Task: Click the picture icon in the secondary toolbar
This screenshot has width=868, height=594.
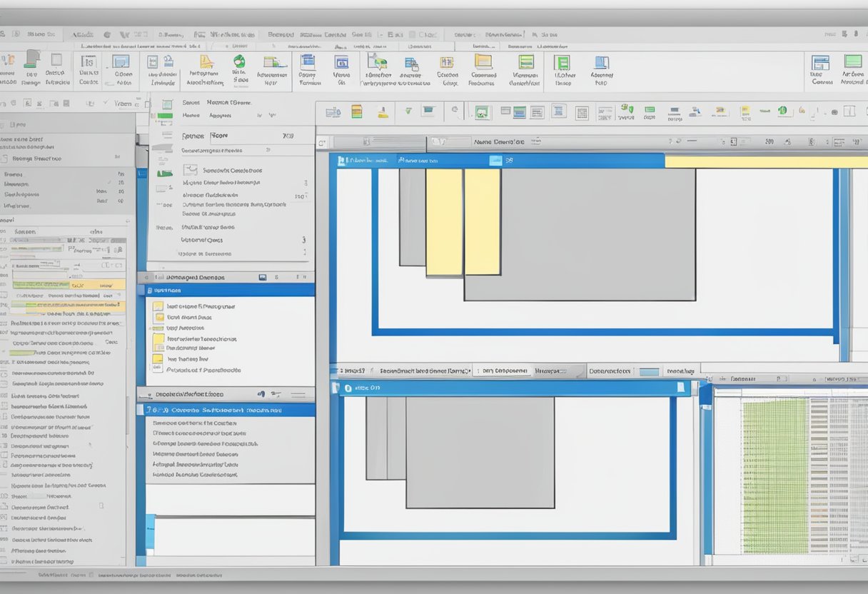Action: [x=483, y=112]
